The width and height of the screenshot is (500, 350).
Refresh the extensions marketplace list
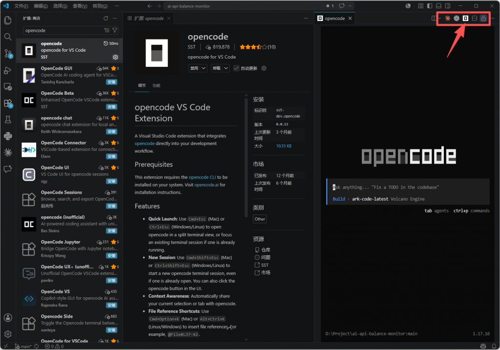click(106, 18)
